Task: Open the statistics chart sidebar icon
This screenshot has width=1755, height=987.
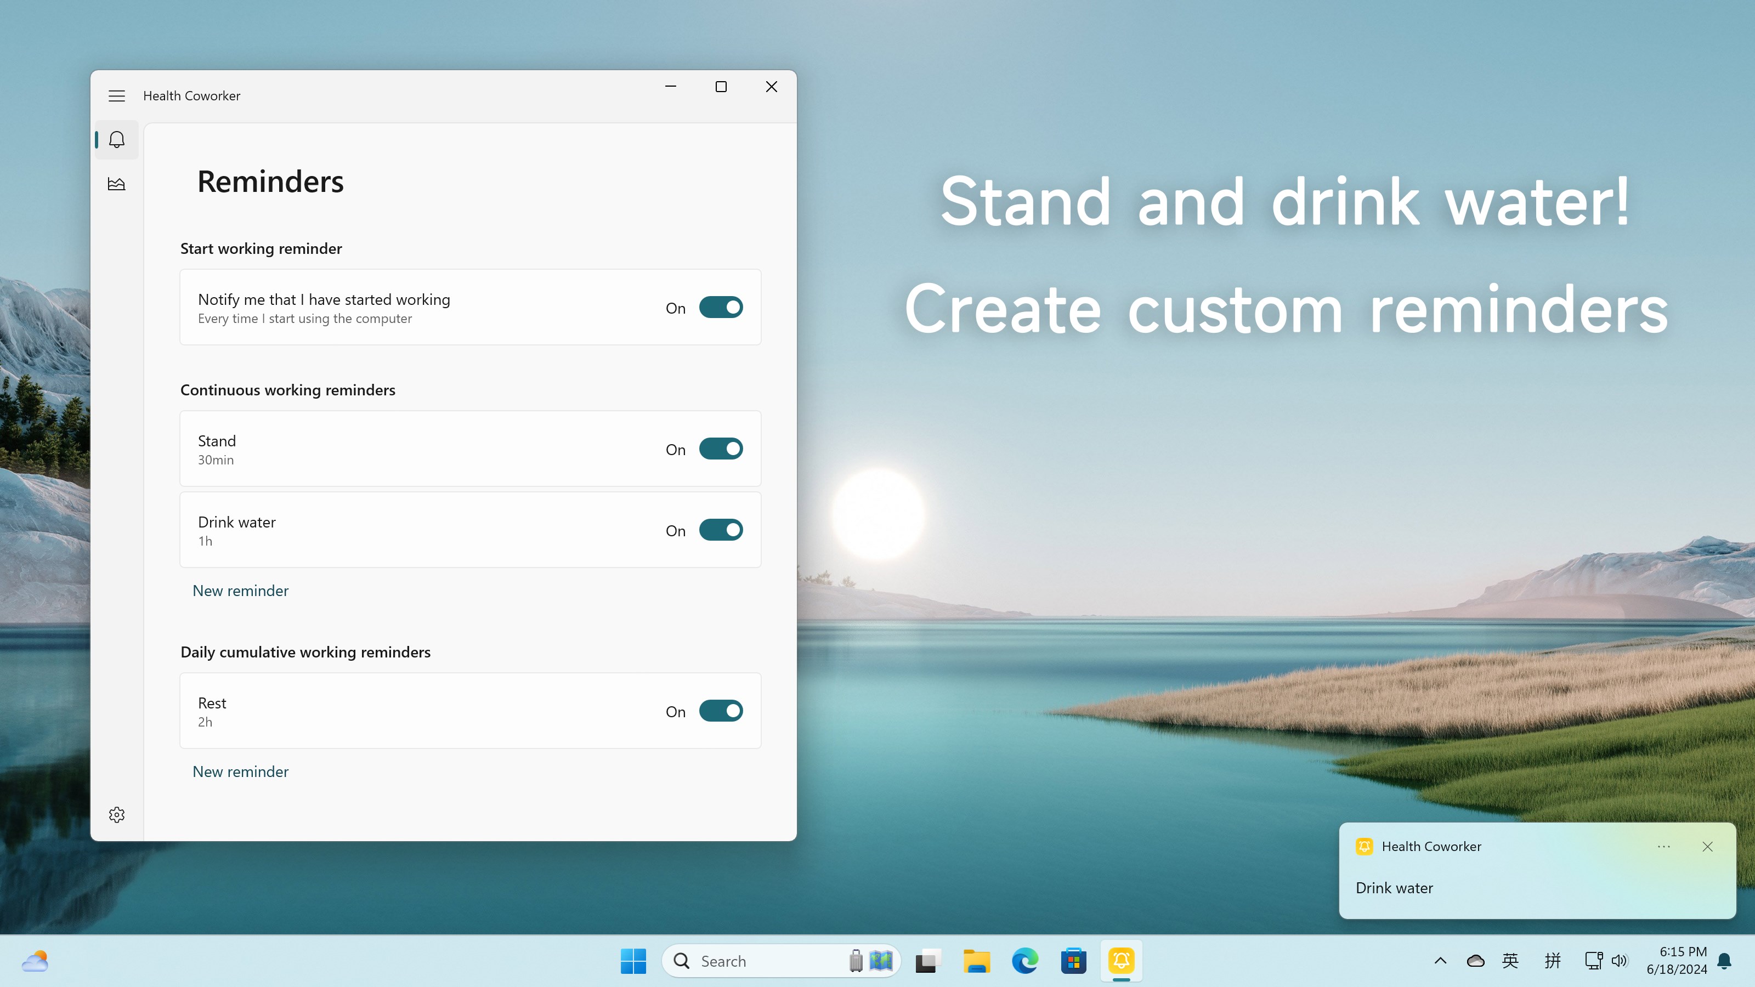Action: click(116, 184)
